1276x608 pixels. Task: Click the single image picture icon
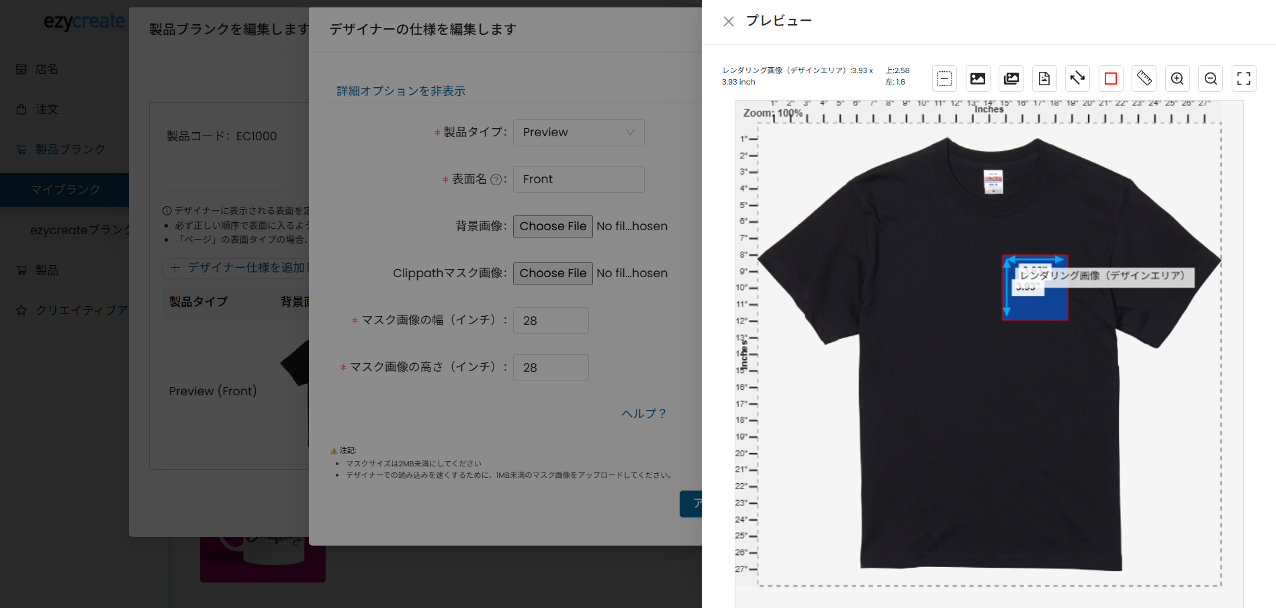[978, 79]
